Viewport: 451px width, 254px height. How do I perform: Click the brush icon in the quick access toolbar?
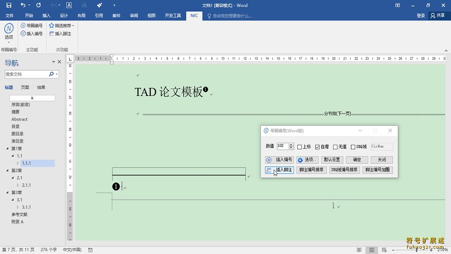(x=99, y=5)
